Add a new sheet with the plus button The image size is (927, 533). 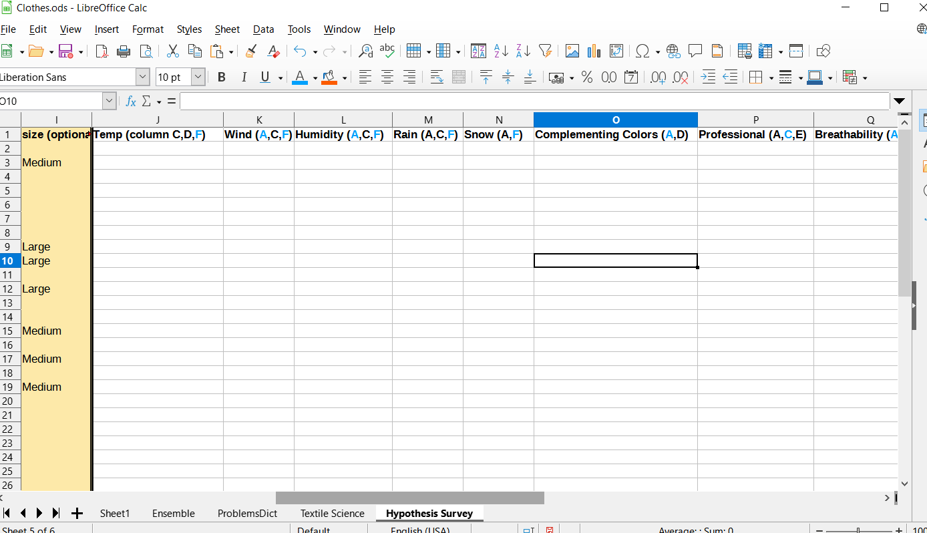(77, 514)
